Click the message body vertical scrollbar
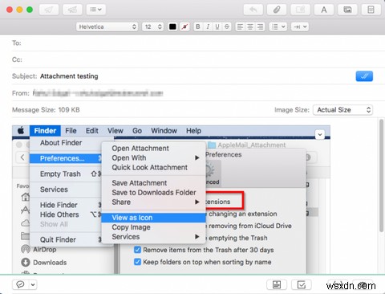The image size is (385, 294). click(x=381, y=176)
